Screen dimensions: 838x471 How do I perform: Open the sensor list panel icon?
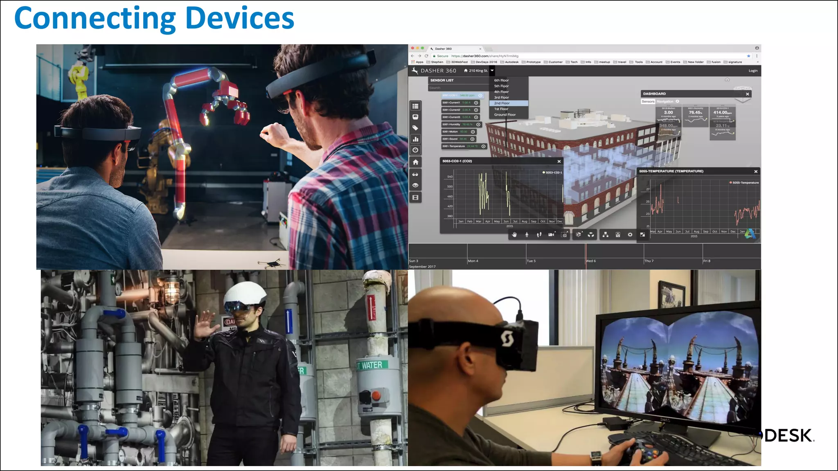pyautogui.click(x=415, y=106)
